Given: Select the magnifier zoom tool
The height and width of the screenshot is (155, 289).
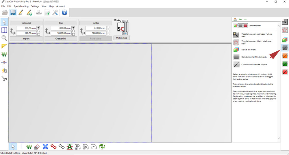Looking at the screenshot, I should point(4,38).
